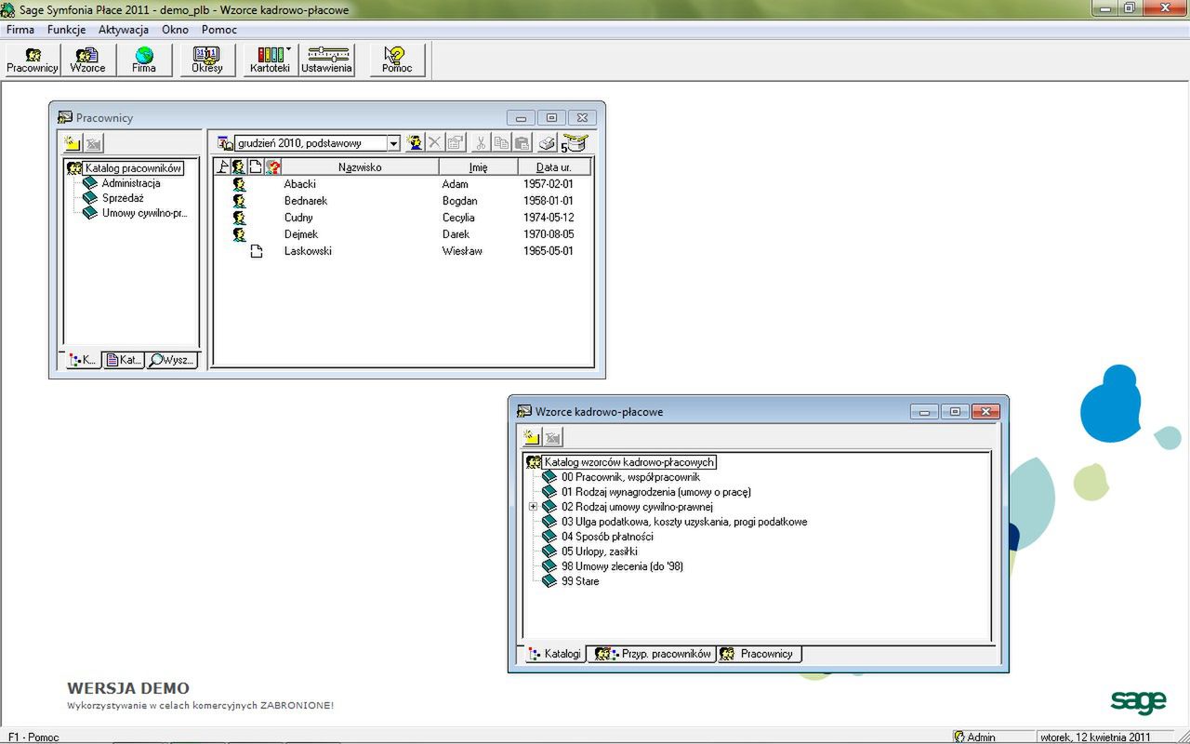
Task: Switch to the Wysz... search tab
Action: (x=172, y=360)
